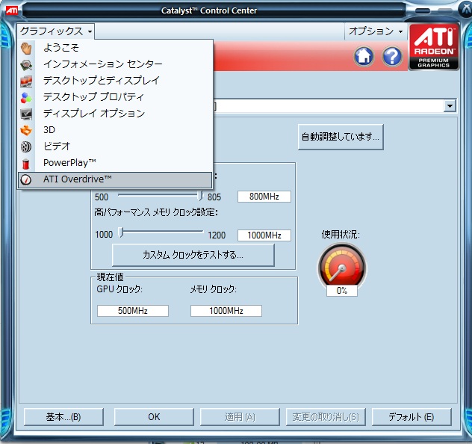The image size is (472, 444).
Task: Click the 1200 maximum memory clock label
Action: click(x=217, y=235)
